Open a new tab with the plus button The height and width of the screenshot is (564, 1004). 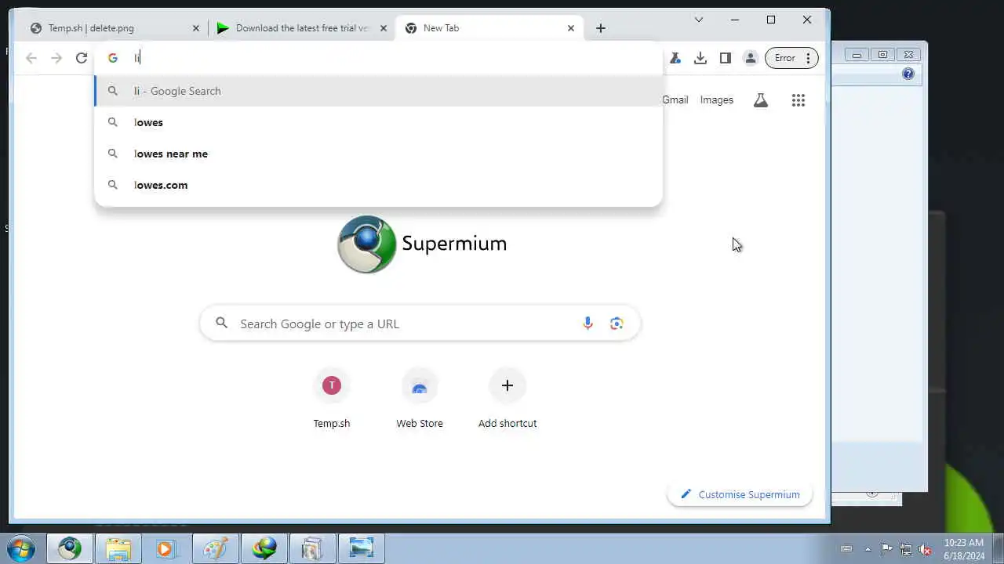click(x=601, y=28)
